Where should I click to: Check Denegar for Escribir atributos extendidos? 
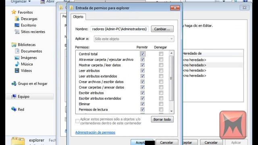[161, 98]
